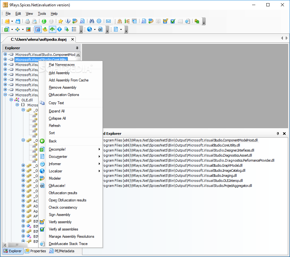Click the green puzzle piece plugin icon
The height and width of the screenshot is (257, 290).
click(x=197, y=21)
